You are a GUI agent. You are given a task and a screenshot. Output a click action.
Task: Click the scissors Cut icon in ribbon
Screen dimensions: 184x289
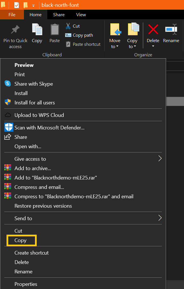click(68, 26)
